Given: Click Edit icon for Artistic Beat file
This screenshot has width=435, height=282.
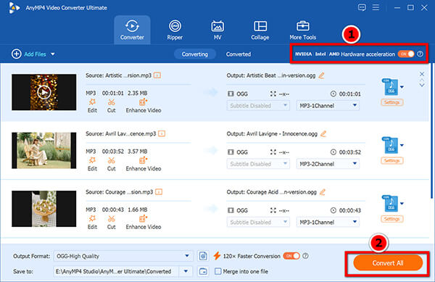Looking at the screenshot, I should click(92, 102).
